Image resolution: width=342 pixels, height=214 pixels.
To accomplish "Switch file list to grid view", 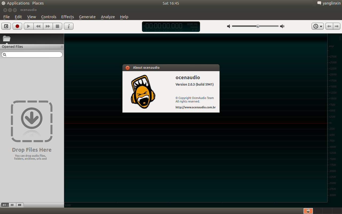I will (x=20, y=205).
